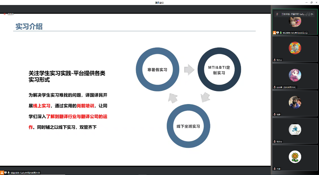Select the masked person avatar participant
319x175 pixels.
click(295, 102)
